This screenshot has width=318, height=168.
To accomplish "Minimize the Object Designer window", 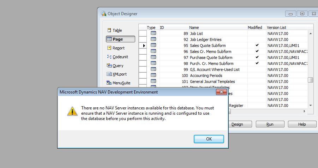I will pyautogui.click(x=290, y=14).
